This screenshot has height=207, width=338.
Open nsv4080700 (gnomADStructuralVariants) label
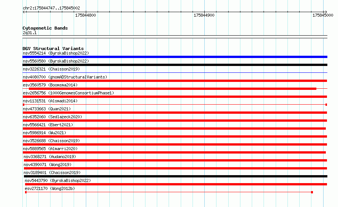(65, 77)
